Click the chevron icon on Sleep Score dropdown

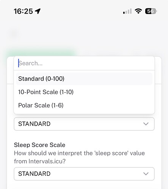(x=146, y=174)
